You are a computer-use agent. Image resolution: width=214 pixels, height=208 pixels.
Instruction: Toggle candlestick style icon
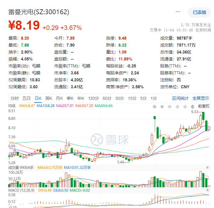click(x=193, y=107)
